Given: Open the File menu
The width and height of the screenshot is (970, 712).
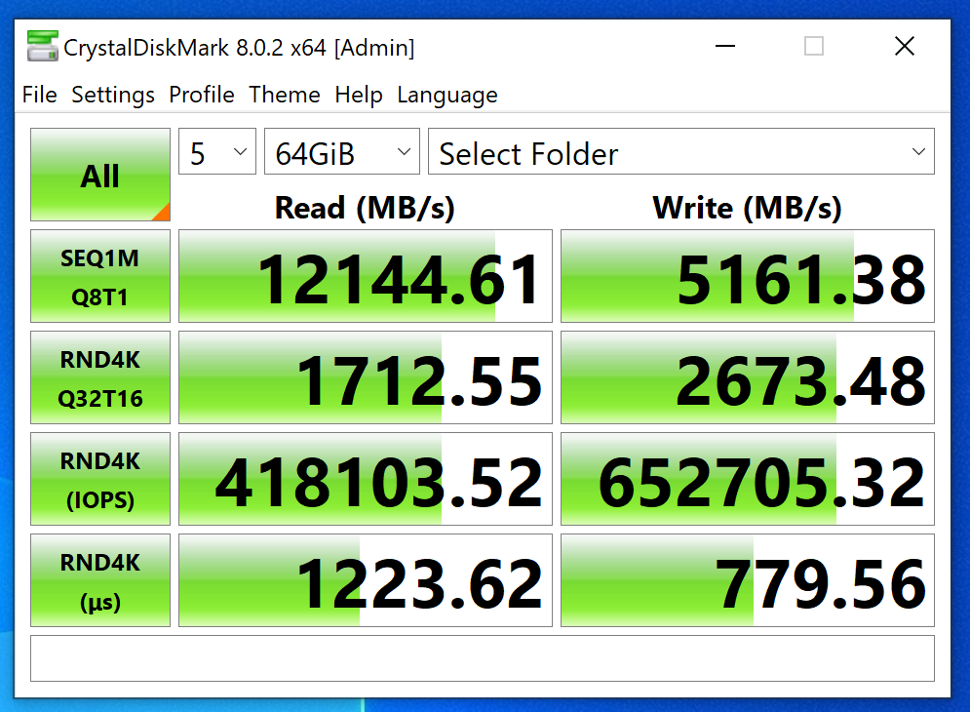Looking at the screenshot, I should 40,95.
